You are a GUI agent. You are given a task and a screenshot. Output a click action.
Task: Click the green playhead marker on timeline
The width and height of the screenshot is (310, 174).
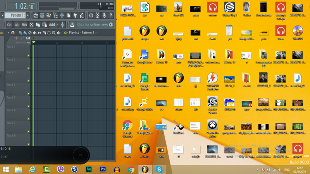pos(34,42)
